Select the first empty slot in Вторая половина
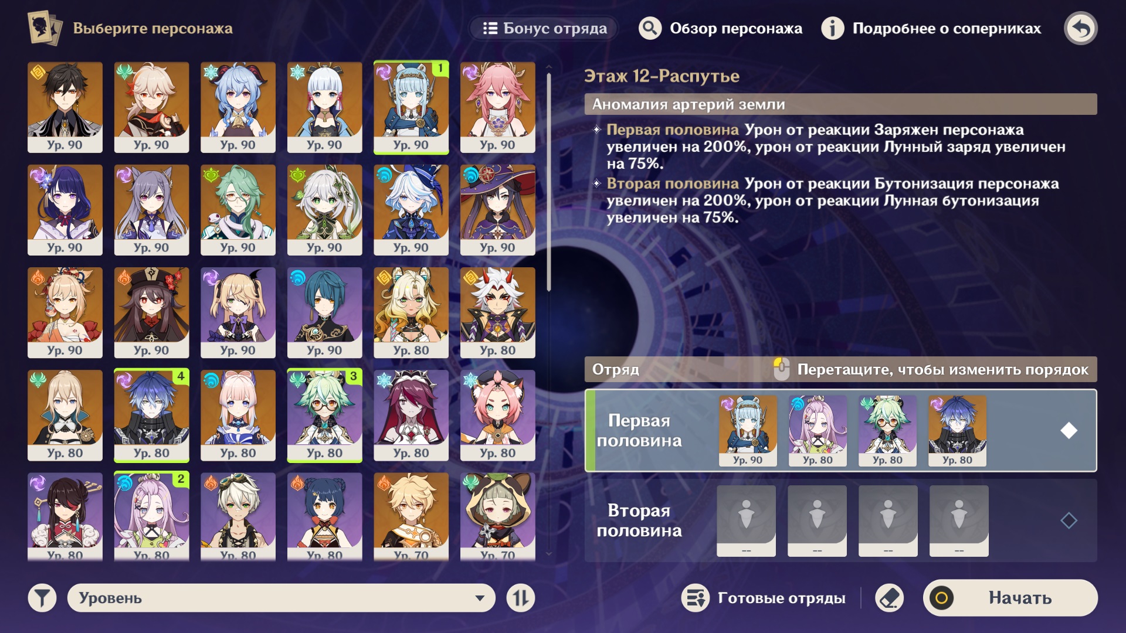Screen dimensions: 1126x633 click(x=746, y=520)
